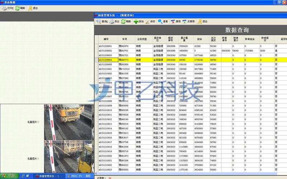
Task: Edit the record with the 修改 icon
Action: click(x=150, y=21)
